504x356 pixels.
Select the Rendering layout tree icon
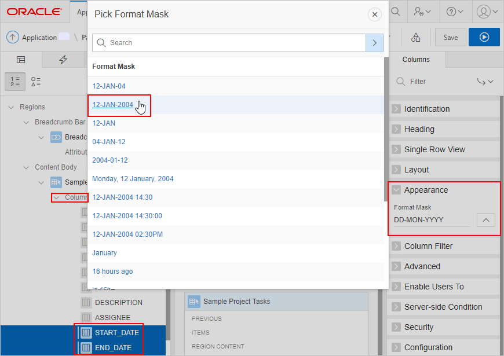click(21, 60)
